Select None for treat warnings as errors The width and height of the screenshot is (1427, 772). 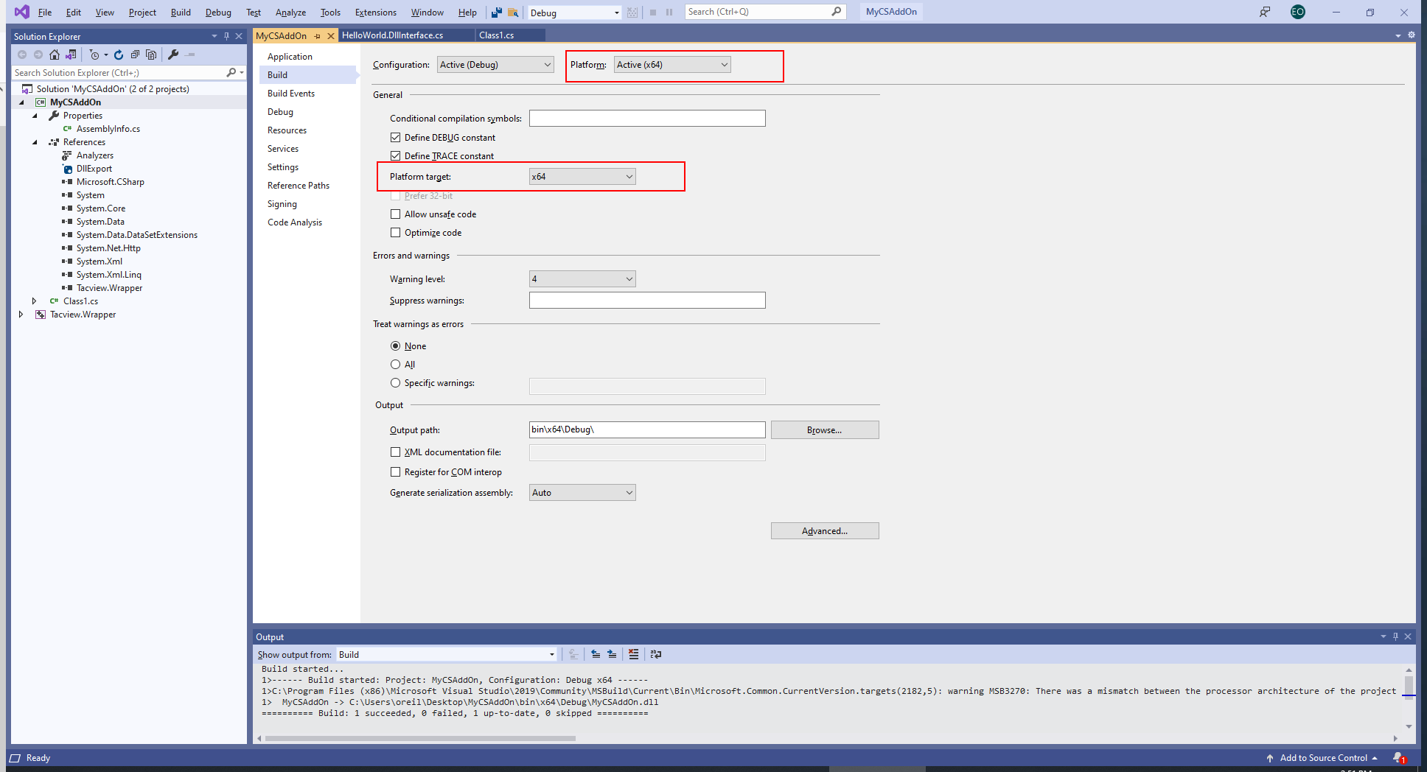tap(395, 346)
